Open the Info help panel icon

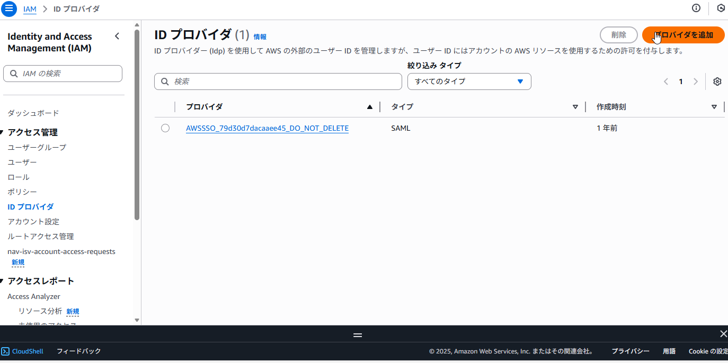click(x=696, y=8)
